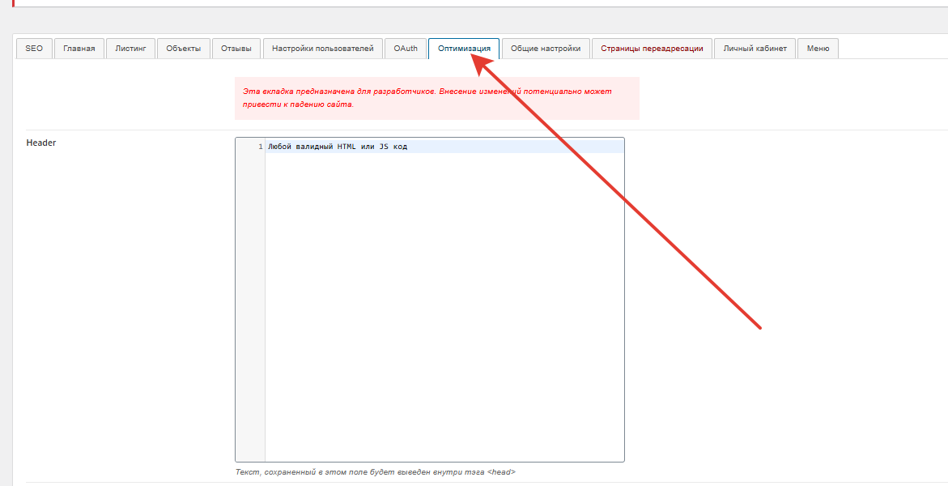The width and height of the screenshot is (948, 486).
Task: Click the empty area inside the Header code editor
Action: click(444, 308)
